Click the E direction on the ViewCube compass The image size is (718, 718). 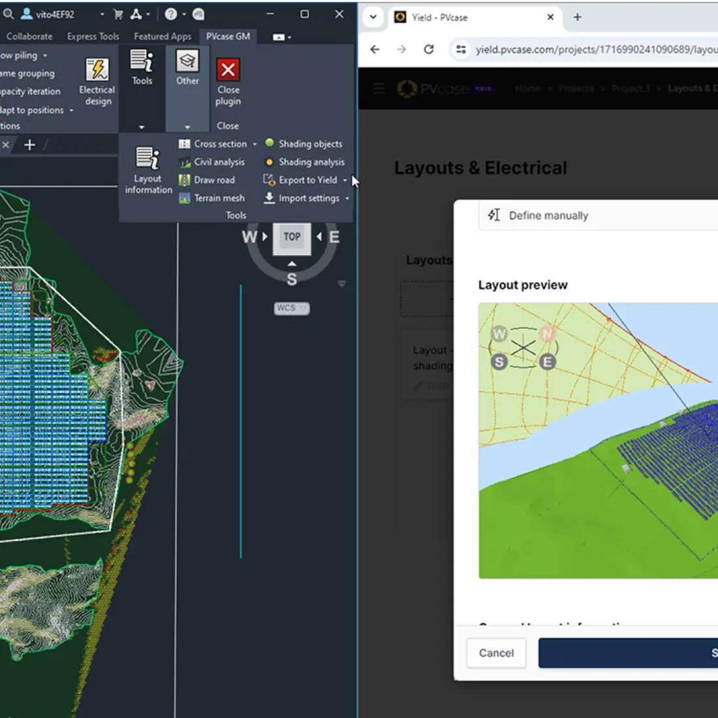coord(335,237)
